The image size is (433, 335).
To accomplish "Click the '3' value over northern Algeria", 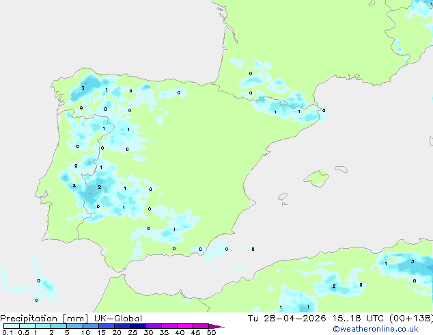I will [x=413, y=261].
